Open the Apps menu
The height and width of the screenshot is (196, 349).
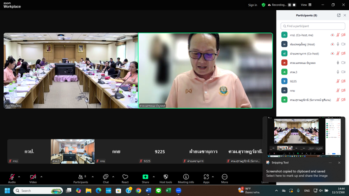tap(206, 178)
